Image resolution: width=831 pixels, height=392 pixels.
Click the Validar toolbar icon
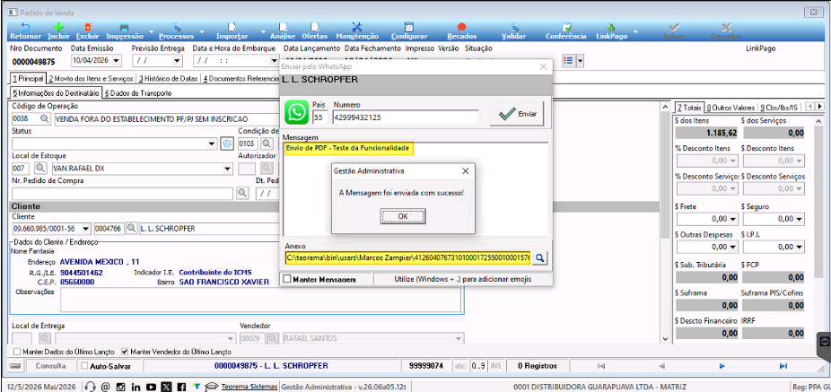pyautogui.click(x=513, y=27)
